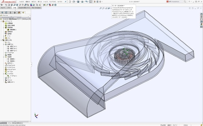Collapse the 結果 results node in tree
This screenshot has width=203, height=126.
[x=1, y=40]
